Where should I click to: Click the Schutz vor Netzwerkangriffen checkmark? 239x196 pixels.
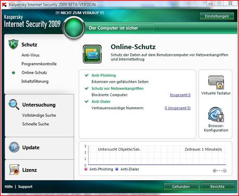(87, 88)
